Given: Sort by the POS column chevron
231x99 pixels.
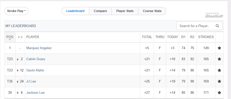Looking at the screenshot, I should [x=10, y=39].
